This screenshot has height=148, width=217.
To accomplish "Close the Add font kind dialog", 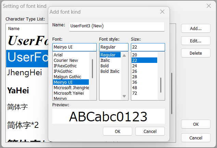I will [x=162, y=12].
